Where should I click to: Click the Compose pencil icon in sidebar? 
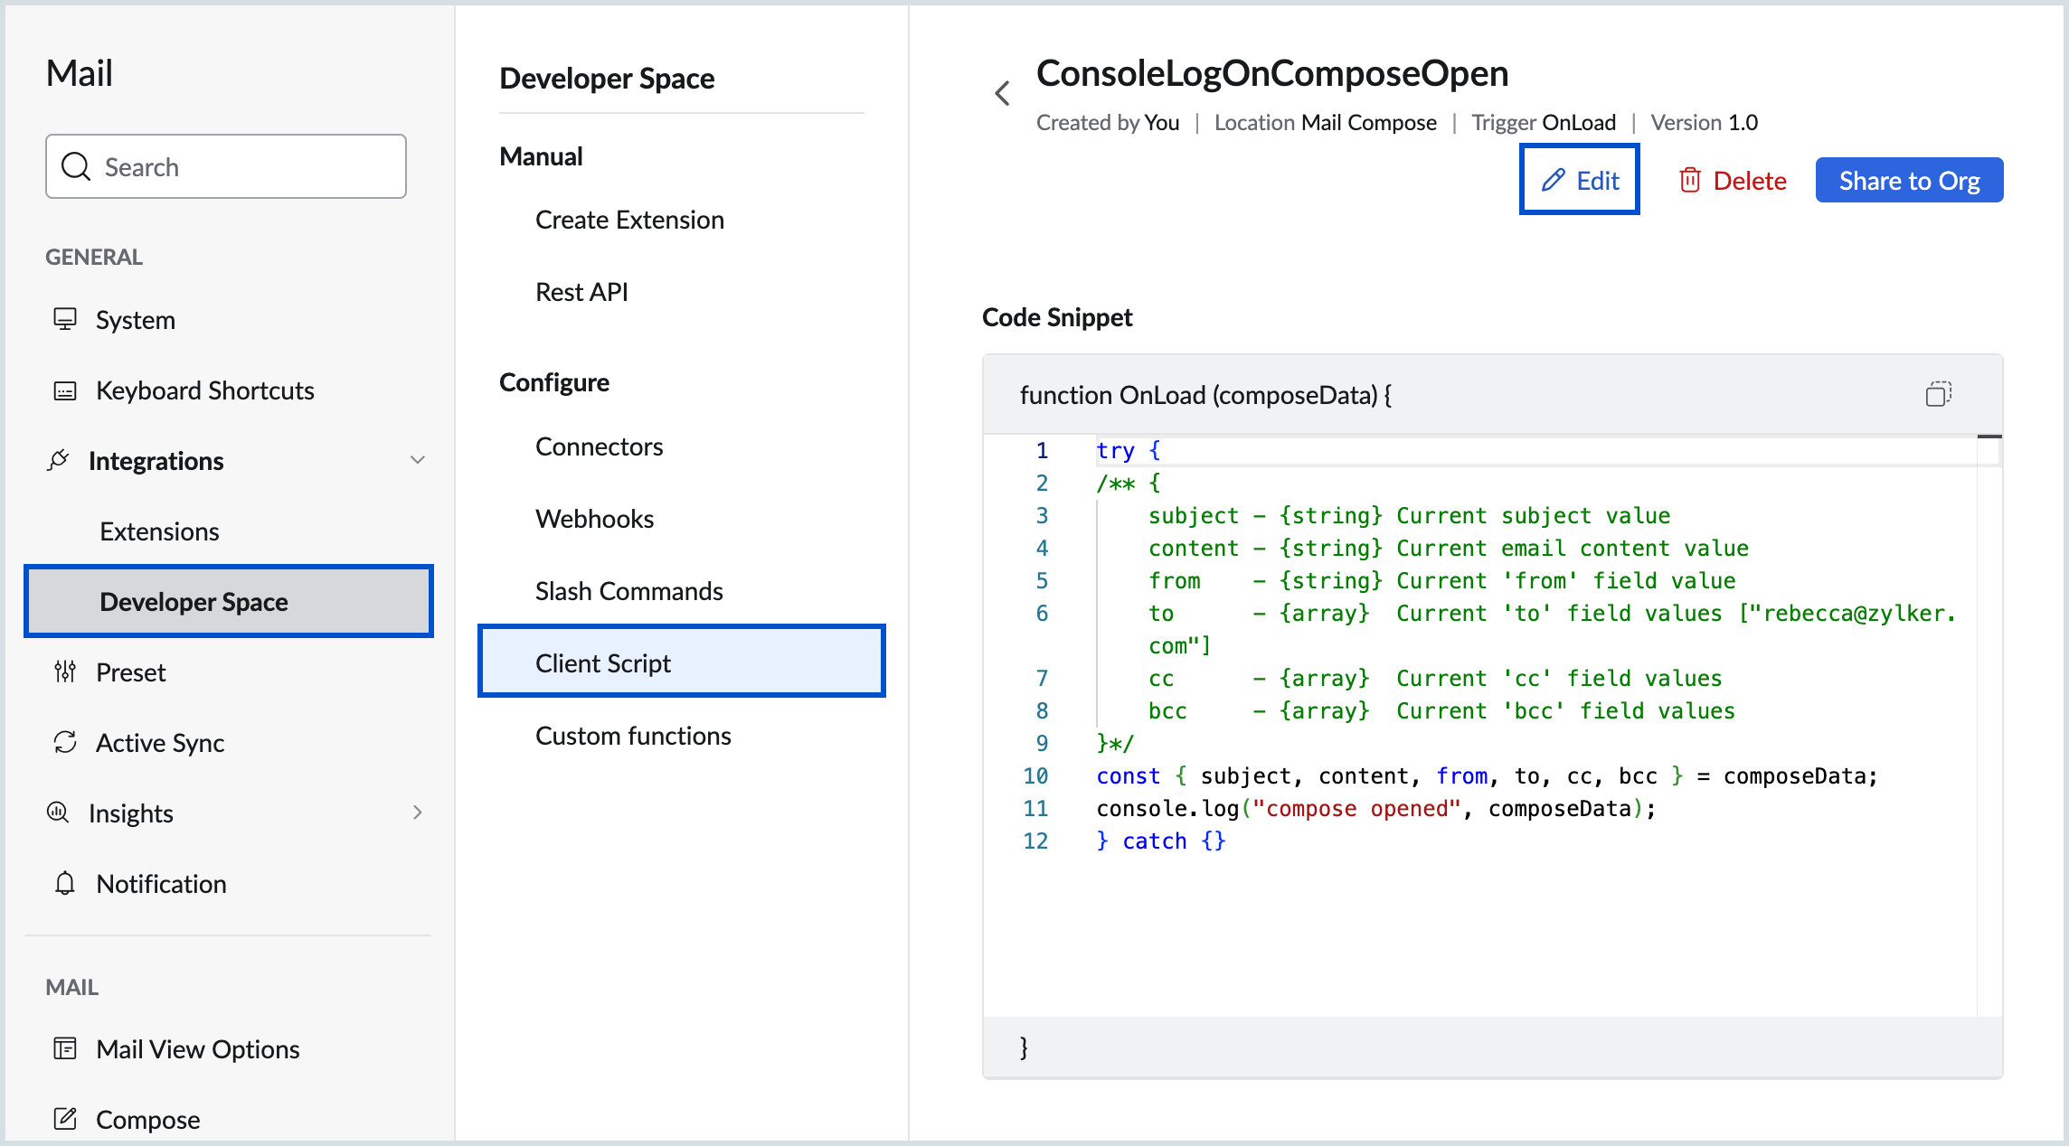[65, 1119]
